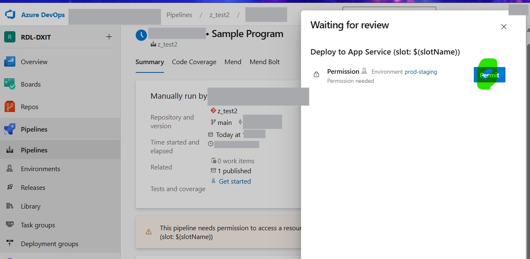The image size is (530, 259).
Task: Switch to the Code Coverage tab
Action: (194, 62)
